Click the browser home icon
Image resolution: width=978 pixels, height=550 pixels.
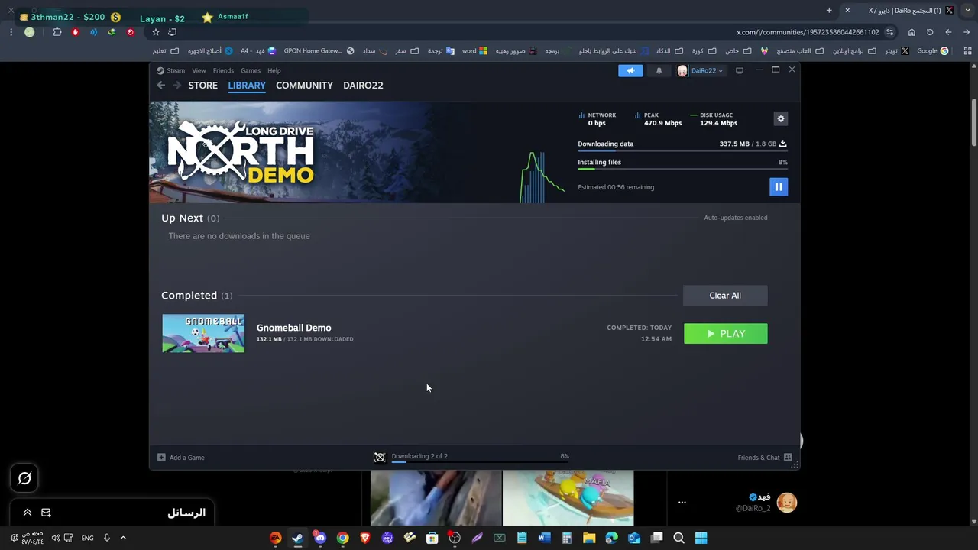pos(912,32)
